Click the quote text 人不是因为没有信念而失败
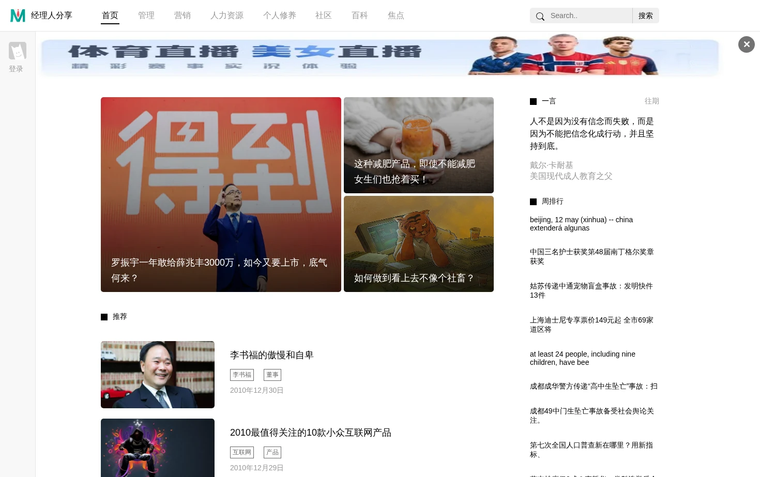 pyautogui.click(x=592, y=134)
